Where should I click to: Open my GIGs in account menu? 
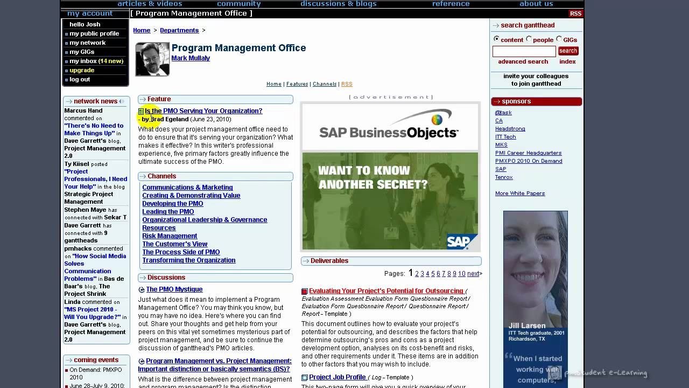[82, 52]
